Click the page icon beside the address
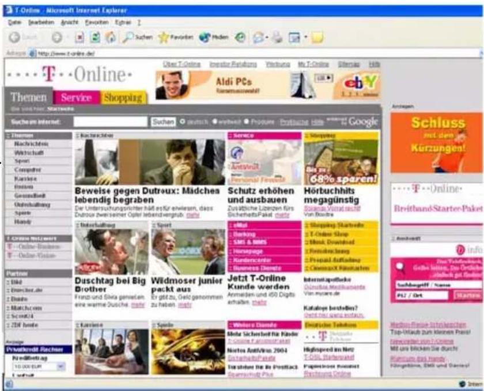The width and height of the screenshot is (484, 391). click(32, 54)
